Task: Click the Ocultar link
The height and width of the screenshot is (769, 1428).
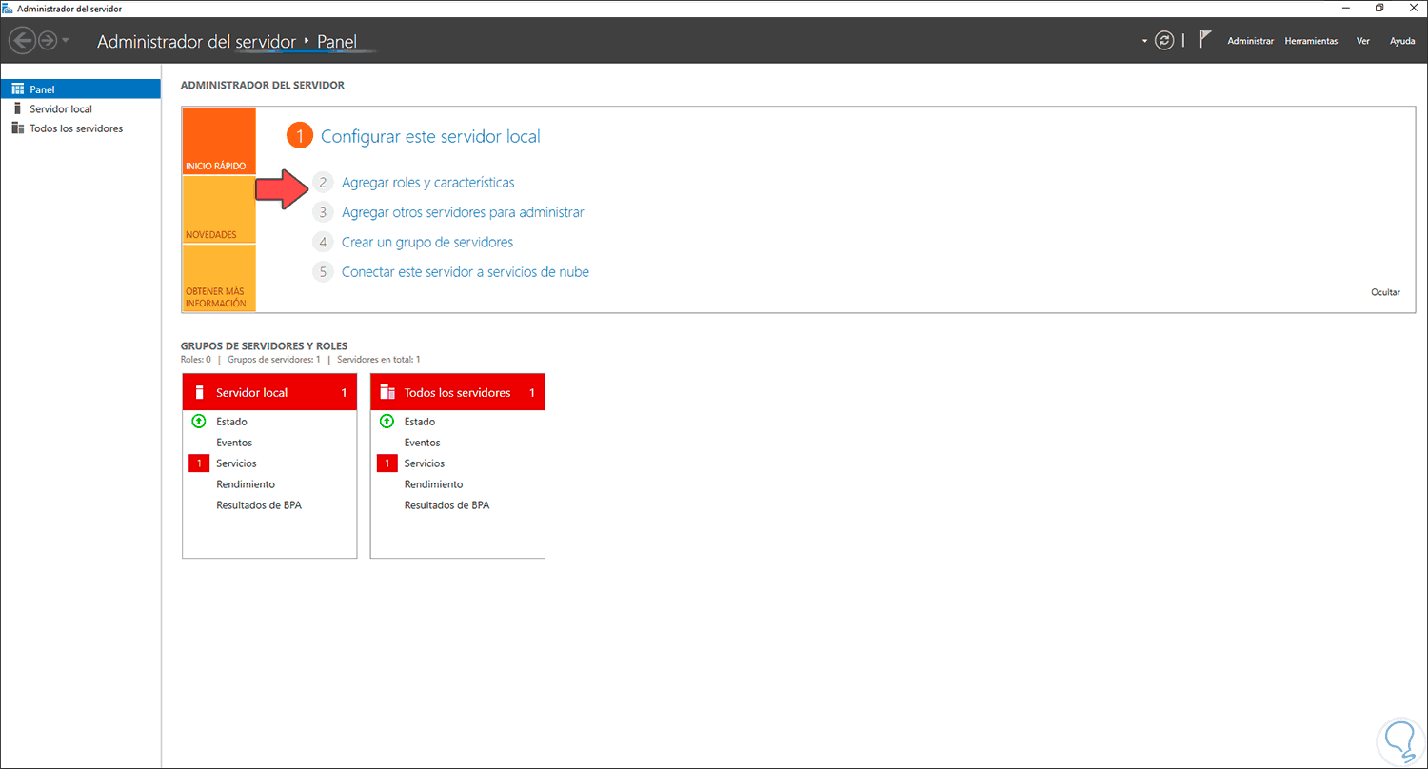Action: tap(1385, 292)
